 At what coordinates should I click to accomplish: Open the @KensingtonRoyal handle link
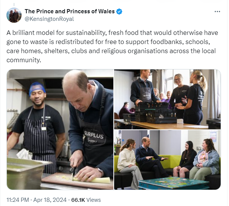(x=49, y=19)
